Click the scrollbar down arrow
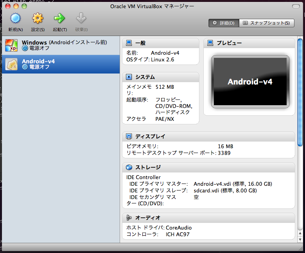 coord(300,239)
